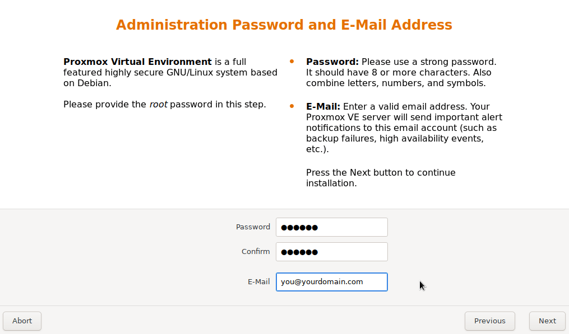Image resolution: width=569 pixels, height=334 pixels.
Task: Click the orange page title heading
Action: [284, 25]
